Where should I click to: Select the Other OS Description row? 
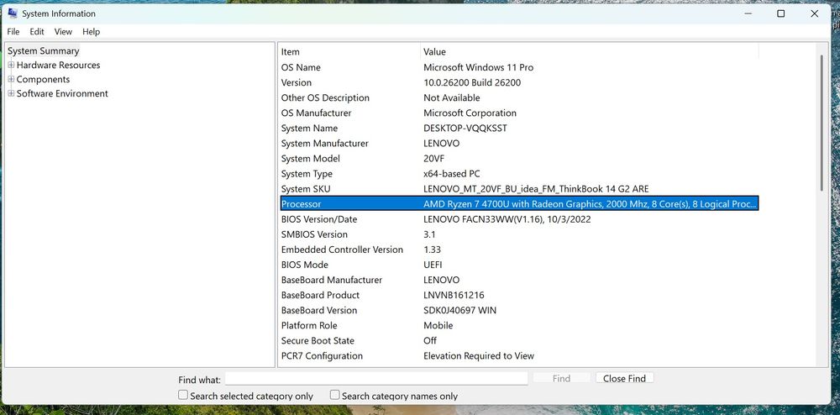pyautogui.click(x=519, y=98)
